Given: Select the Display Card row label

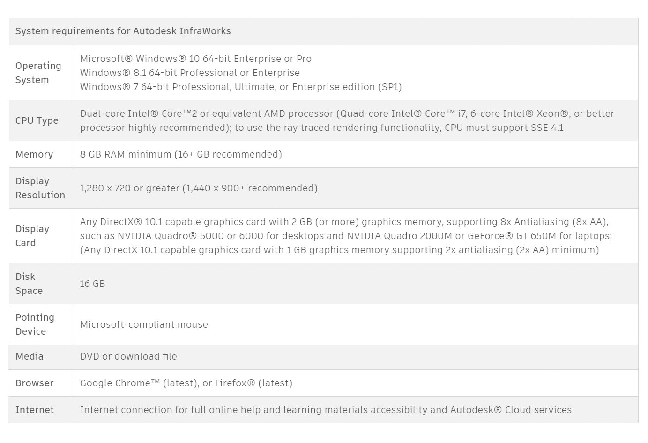Looking at the screenshot, I should 32,236.
